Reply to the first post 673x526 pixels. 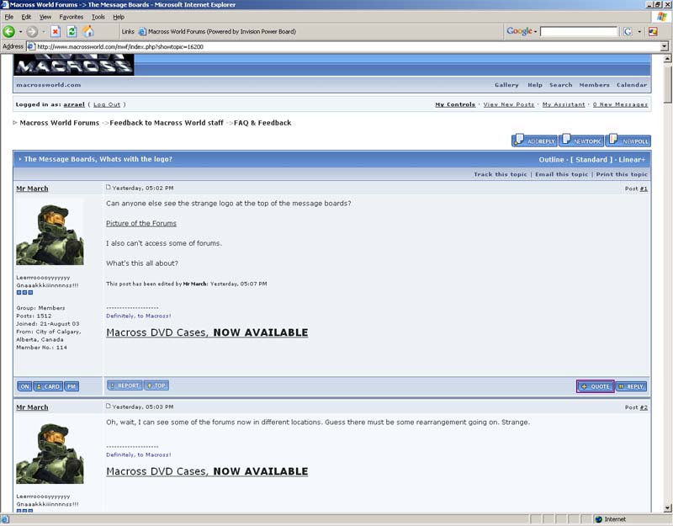[x=632, y=386]
